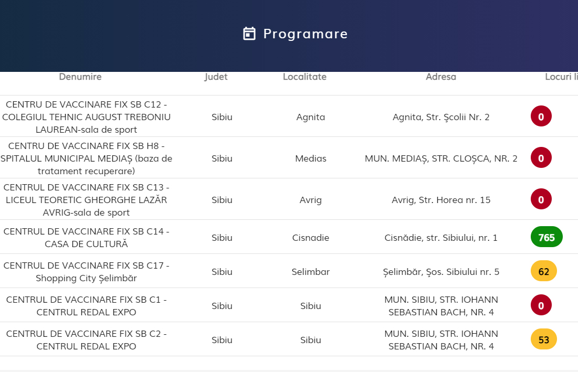Viewport: 578px width, 372px height.
Task: Click red 0 badge in SB C1 row
Action: point(541,305)
